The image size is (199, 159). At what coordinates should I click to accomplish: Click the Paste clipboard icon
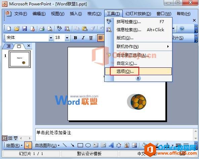[x=85, y=29]
